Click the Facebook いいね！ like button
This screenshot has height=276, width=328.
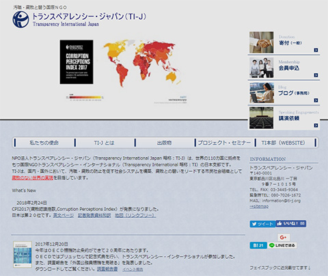pos(291,223)
